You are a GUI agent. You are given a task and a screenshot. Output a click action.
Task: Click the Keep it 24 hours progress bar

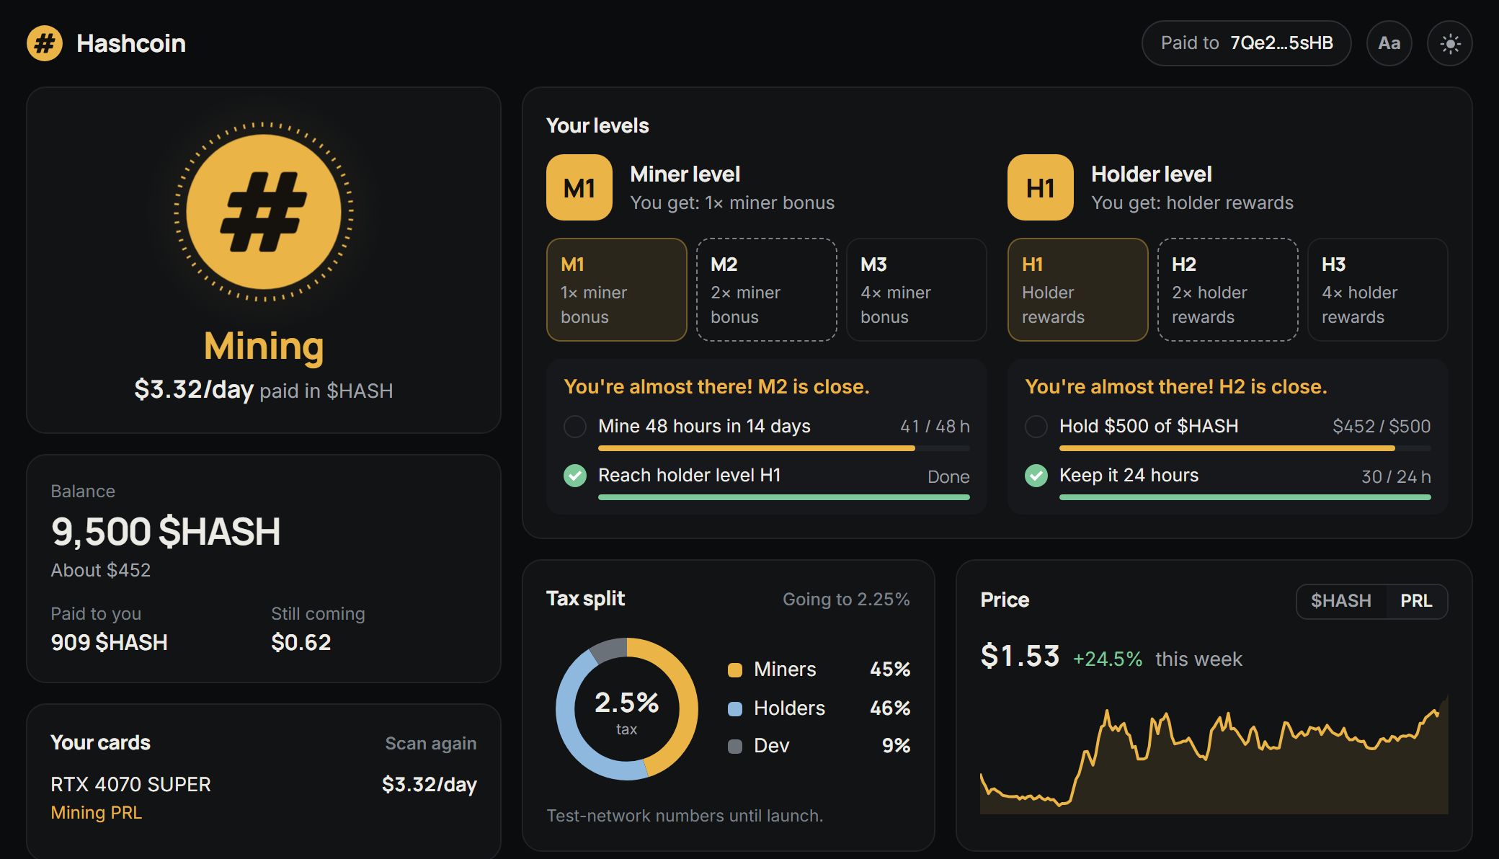click(1245, 497)
